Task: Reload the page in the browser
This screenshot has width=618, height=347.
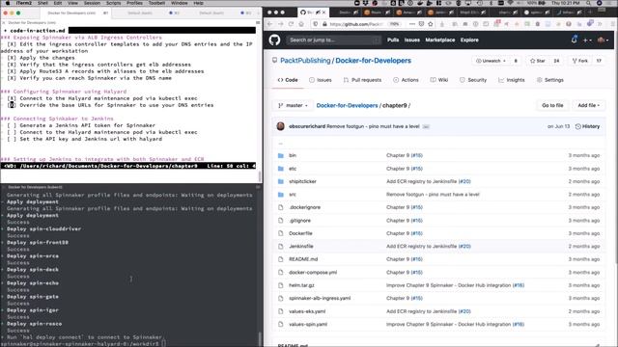Action: point(291,24)
